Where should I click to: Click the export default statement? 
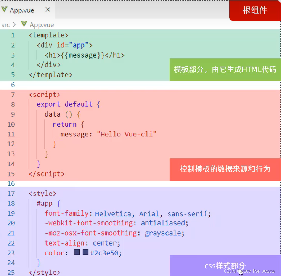click(69, 104)
